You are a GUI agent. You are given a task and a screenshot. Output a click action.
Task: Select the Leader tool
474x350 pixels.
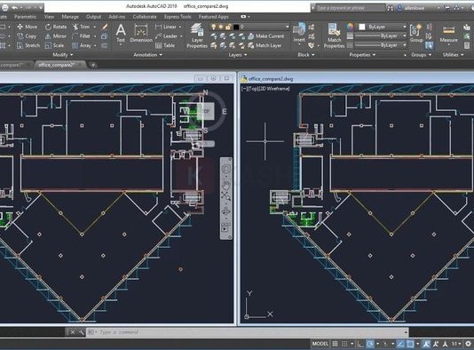[x=166, y=36]
